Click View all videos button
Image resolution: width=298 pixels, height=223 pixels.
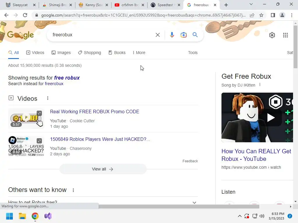click(x=103, y=169)
